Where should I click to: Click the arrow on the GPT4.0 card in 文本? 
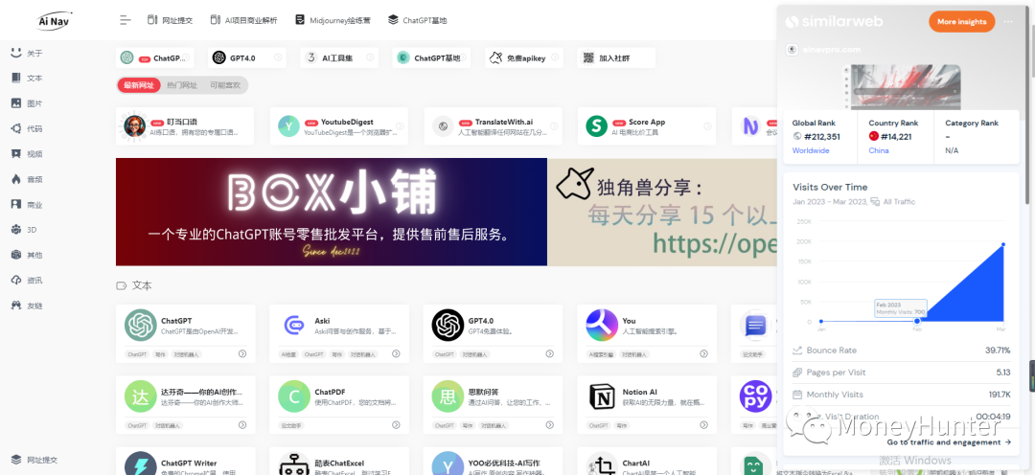click(x=550, y=354)
